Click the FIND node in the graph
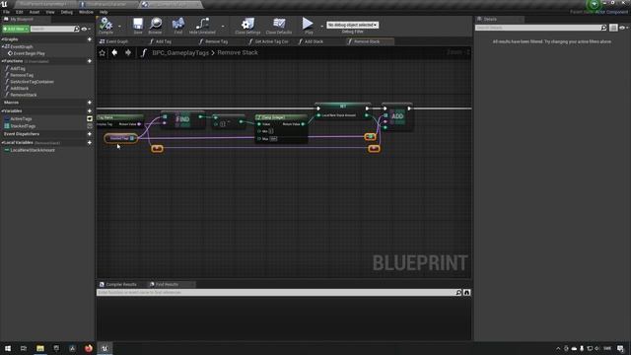 [182, 119]
